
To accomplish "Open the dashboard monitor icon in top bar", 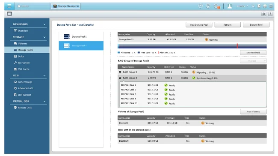I will [x=271, y=6].
